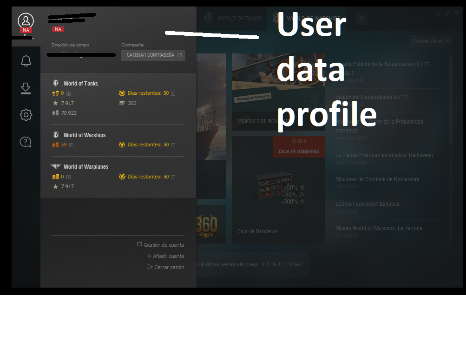This screenshot has width=466, height=342.
Task: Open the downloads icon in sidebar
Action: coord(26,88)
